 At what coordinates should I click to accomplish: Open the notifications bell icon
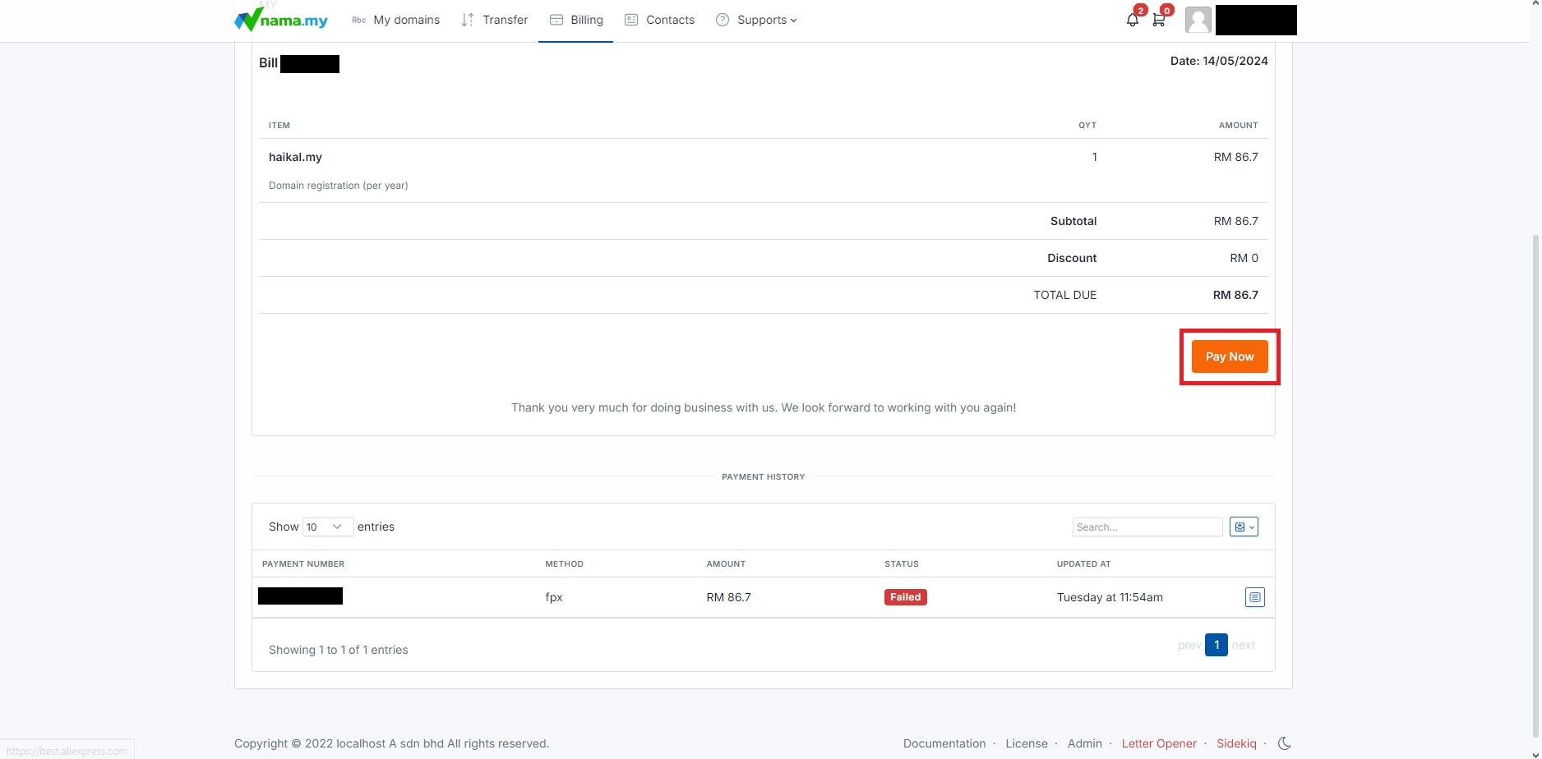click(1132, 20)
